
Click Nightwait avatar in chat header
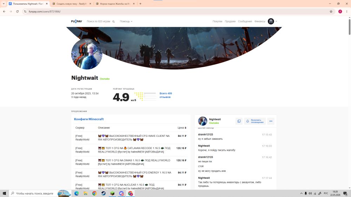pyautogui.click(x=203, y=121)
